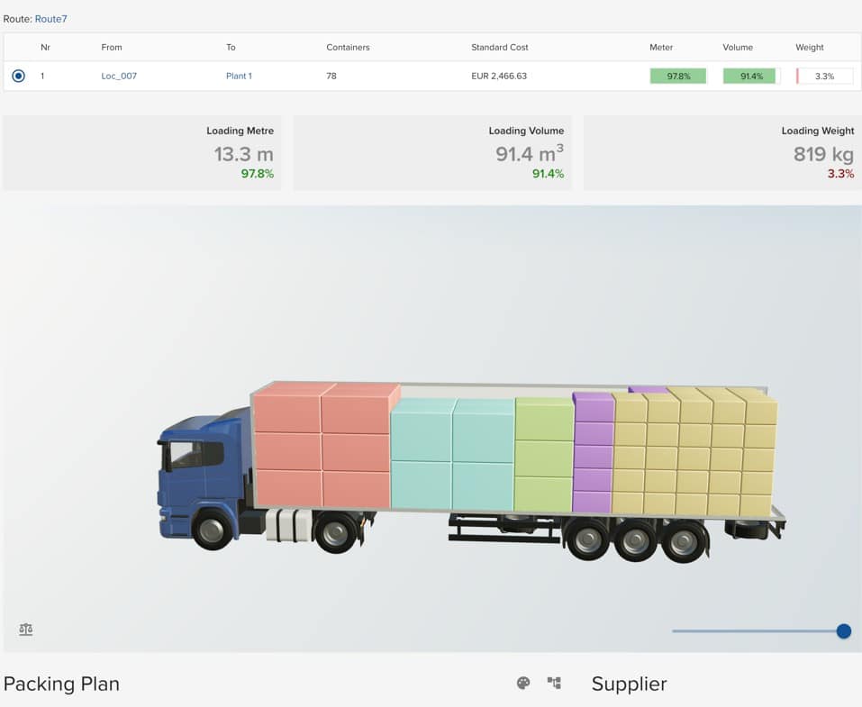Select the purple container column in trailer
The height and width of the screenshot is (707, 862).
(594, 453)
